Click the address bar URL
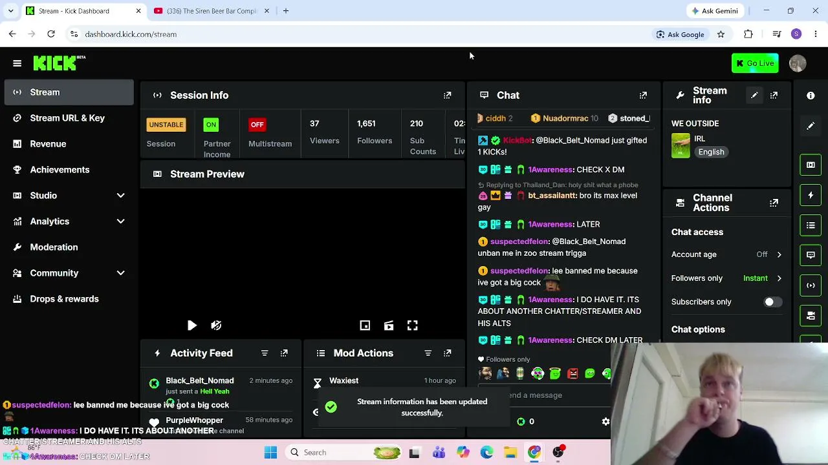828x465 pixels. (x=131, y=34)
